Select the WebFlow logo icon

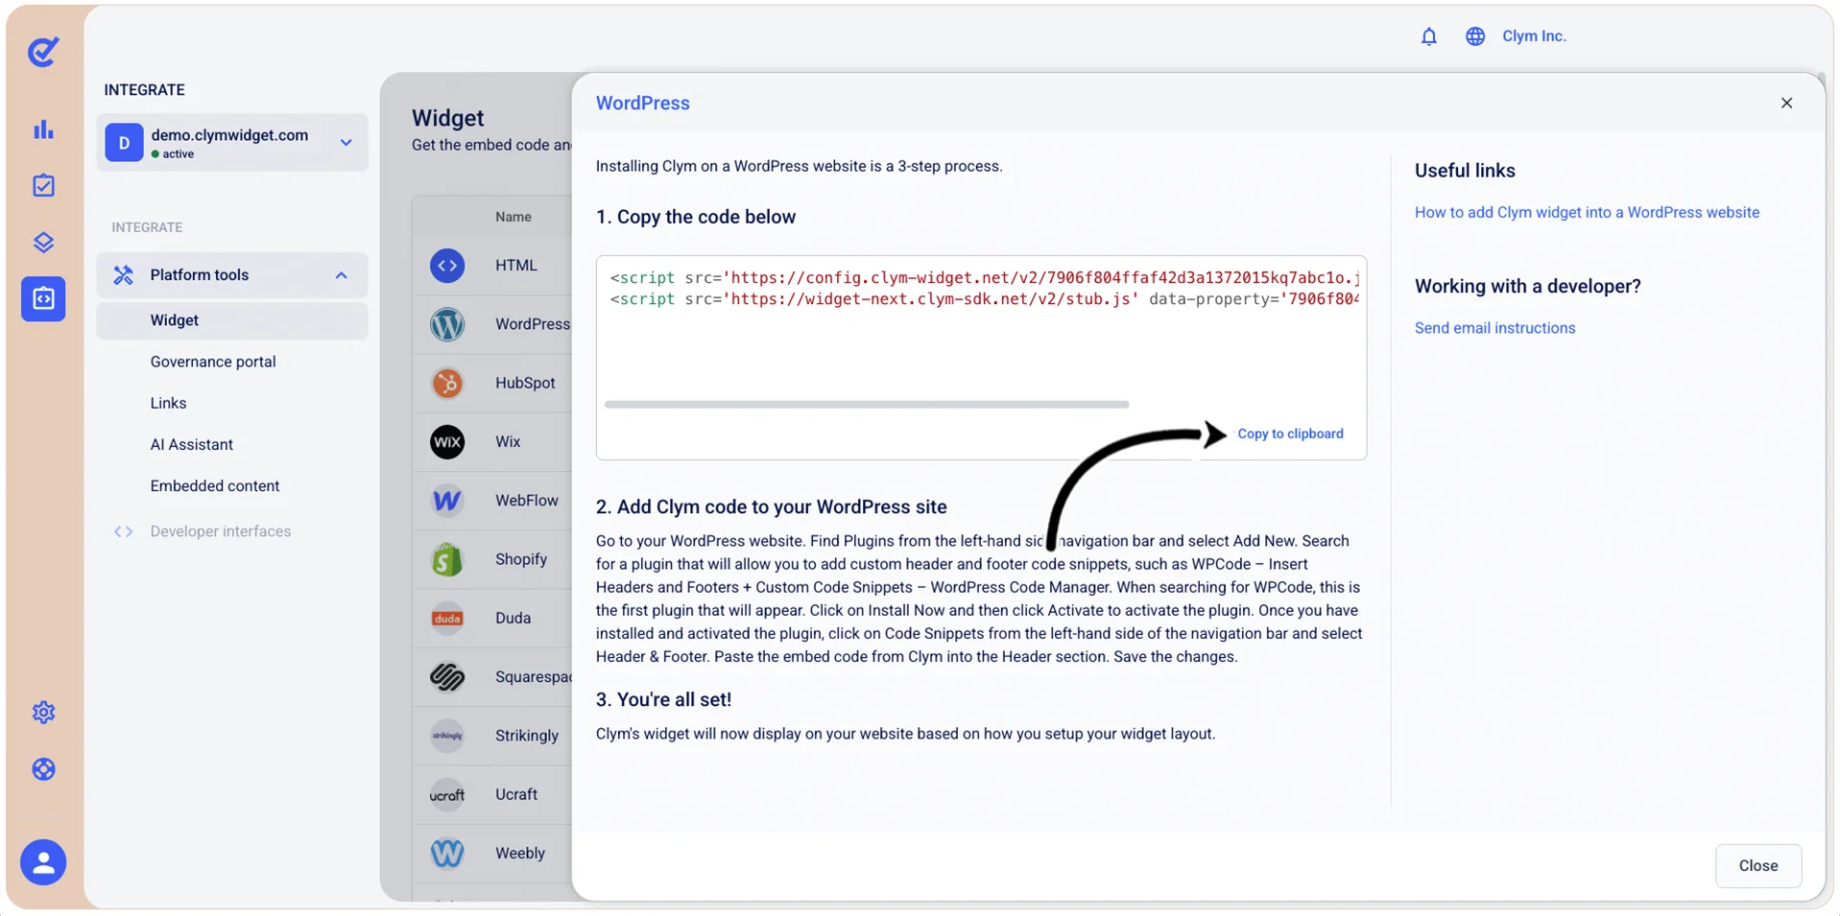[x=446, y=500]
